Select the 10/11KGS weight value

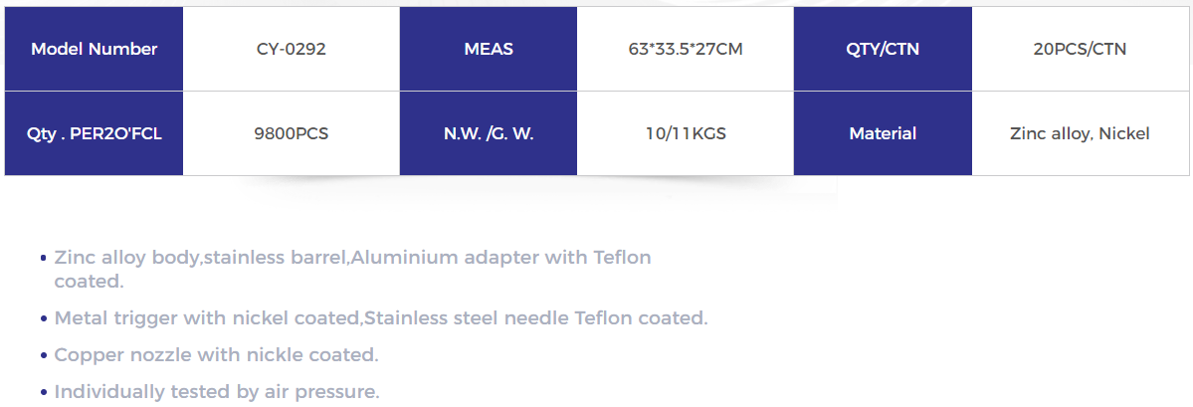[686, 133]
